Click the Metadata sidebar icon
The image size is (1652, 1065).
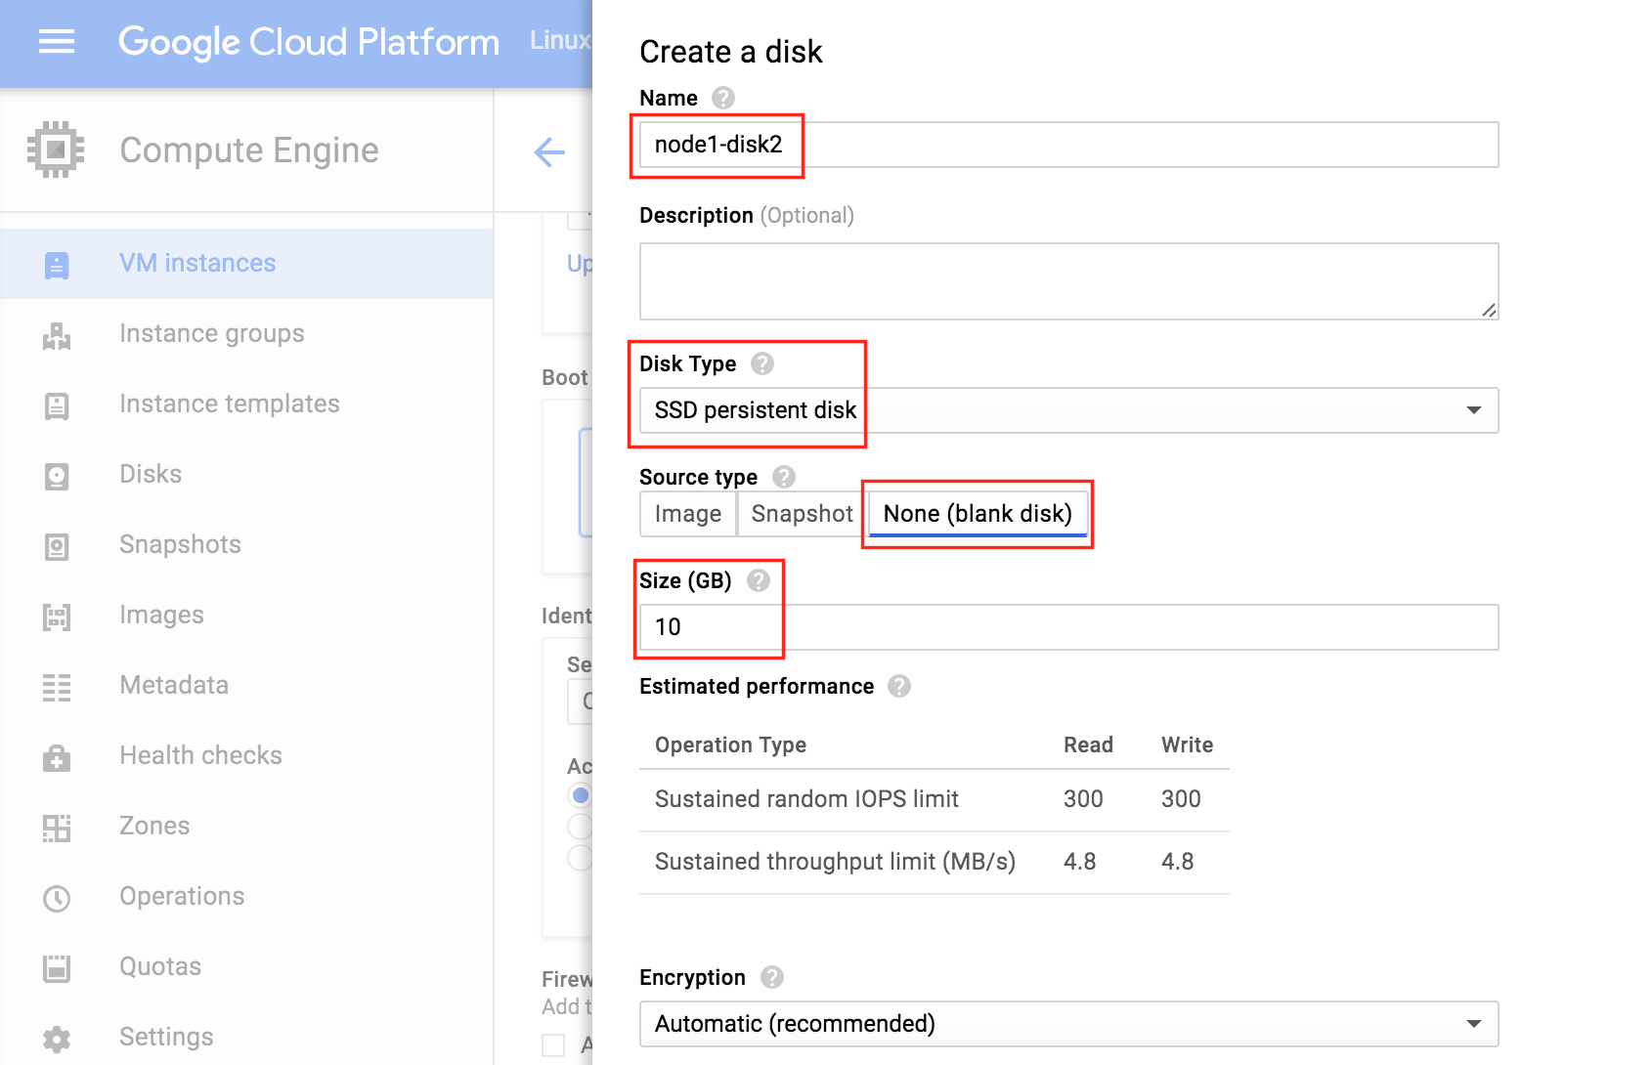click(57, 687)
